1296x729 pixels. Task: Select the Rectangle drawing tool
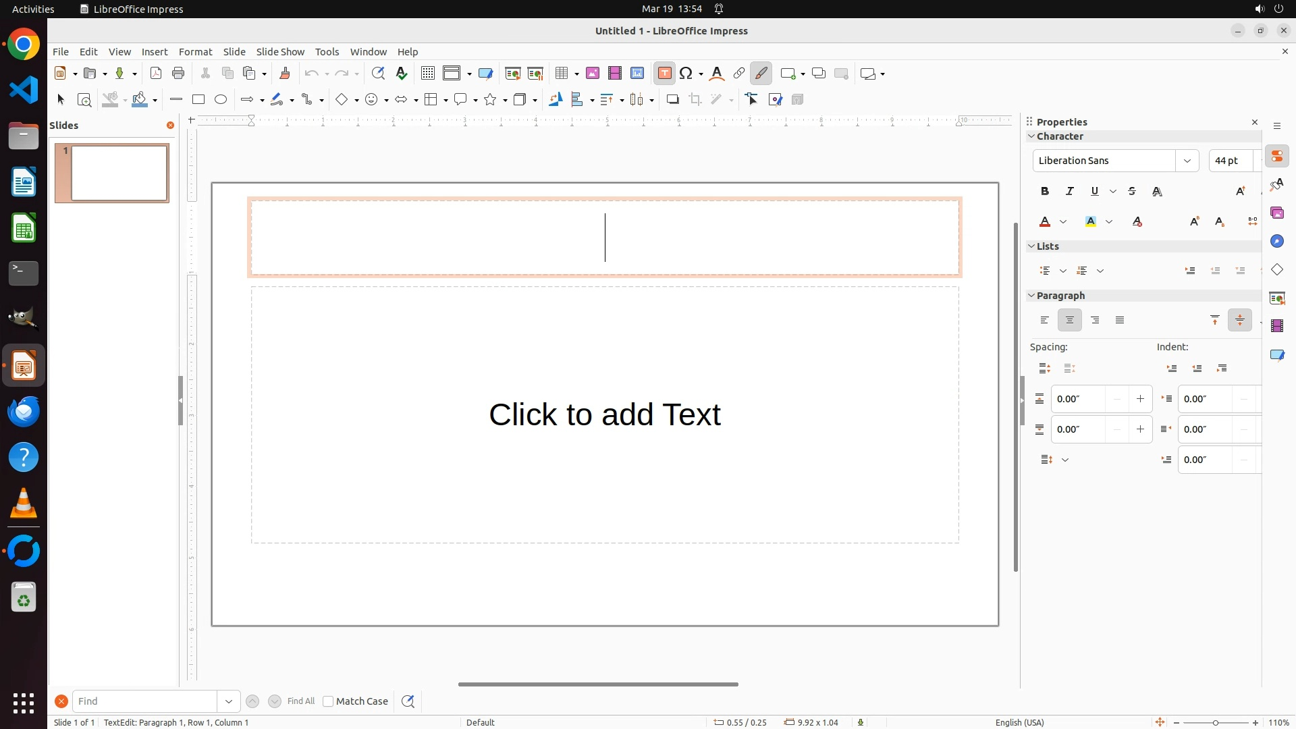[198, 100]
